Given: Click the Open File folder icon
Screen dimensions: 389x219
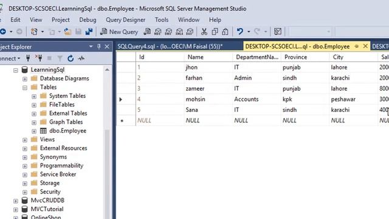Looking at the screenshot, I should click(x=67, y=32).
